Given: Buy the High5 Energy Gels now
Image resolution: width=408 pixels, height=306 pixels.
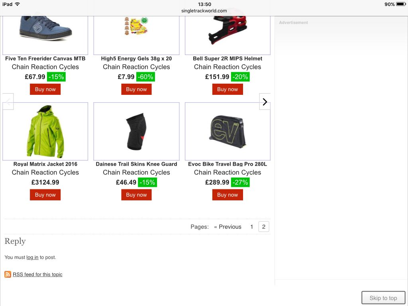Looking at the screenshot, I should coord(136,89).
